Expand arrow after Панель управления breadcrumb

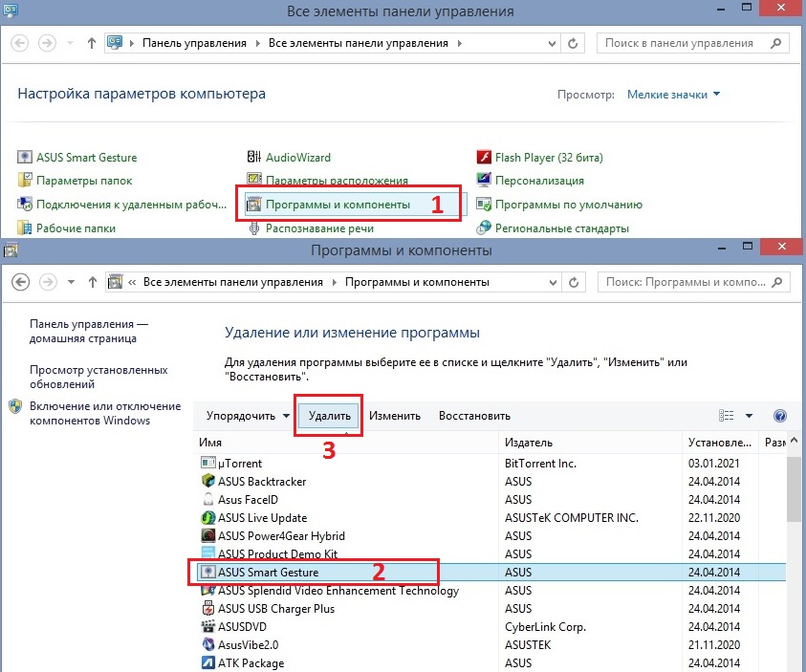258,43
